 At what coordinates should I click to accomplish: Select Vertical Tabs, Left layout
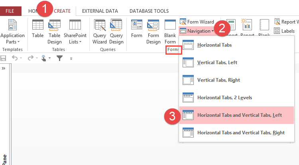click(x=236, y=63)
